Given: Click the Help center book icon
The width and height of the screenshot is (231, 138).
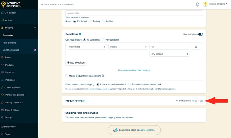Looking at the screenshot, I should (x=2, y=127).
